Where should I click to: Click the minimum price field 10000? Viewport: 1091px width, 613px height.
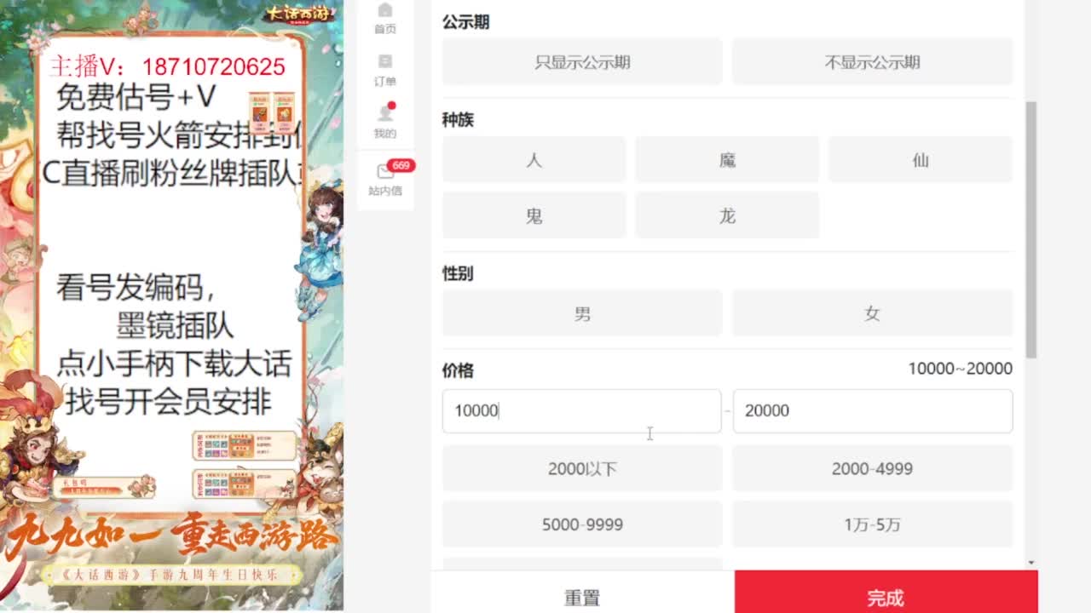(581, 410)
